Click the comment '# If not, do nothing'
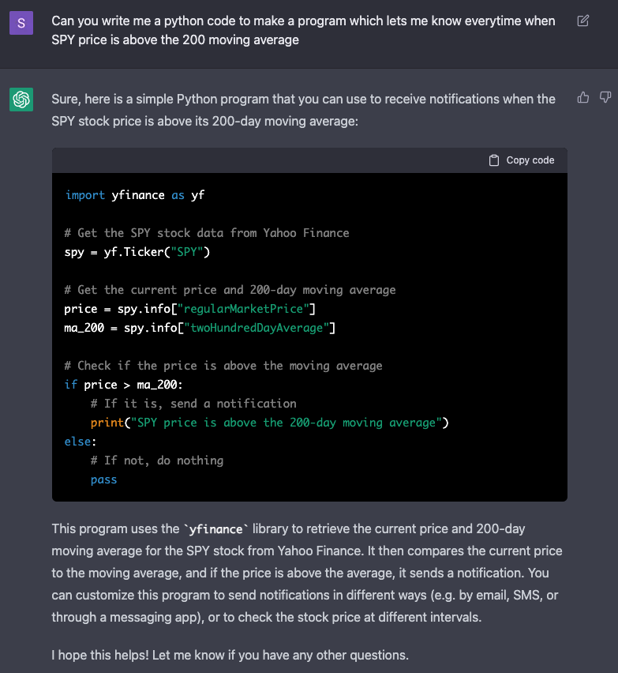618x673 pixels. coord(157,461)
